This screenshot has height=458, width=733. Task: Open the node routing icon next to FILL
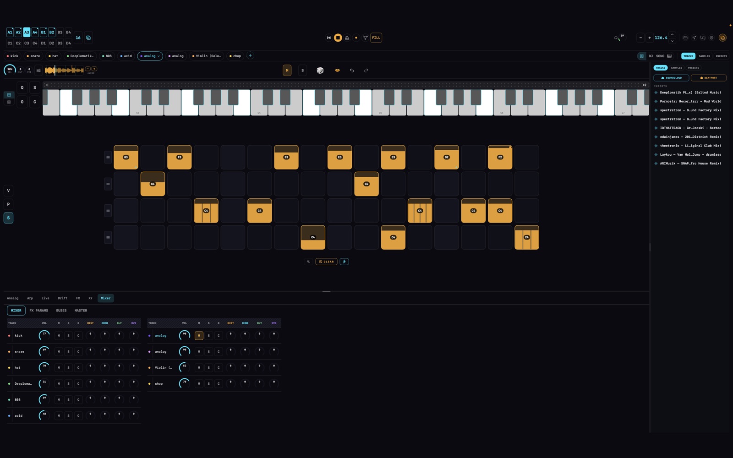click(365, 38)
